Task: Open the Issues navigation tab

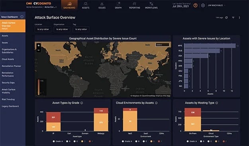Action: coord(102,6)
